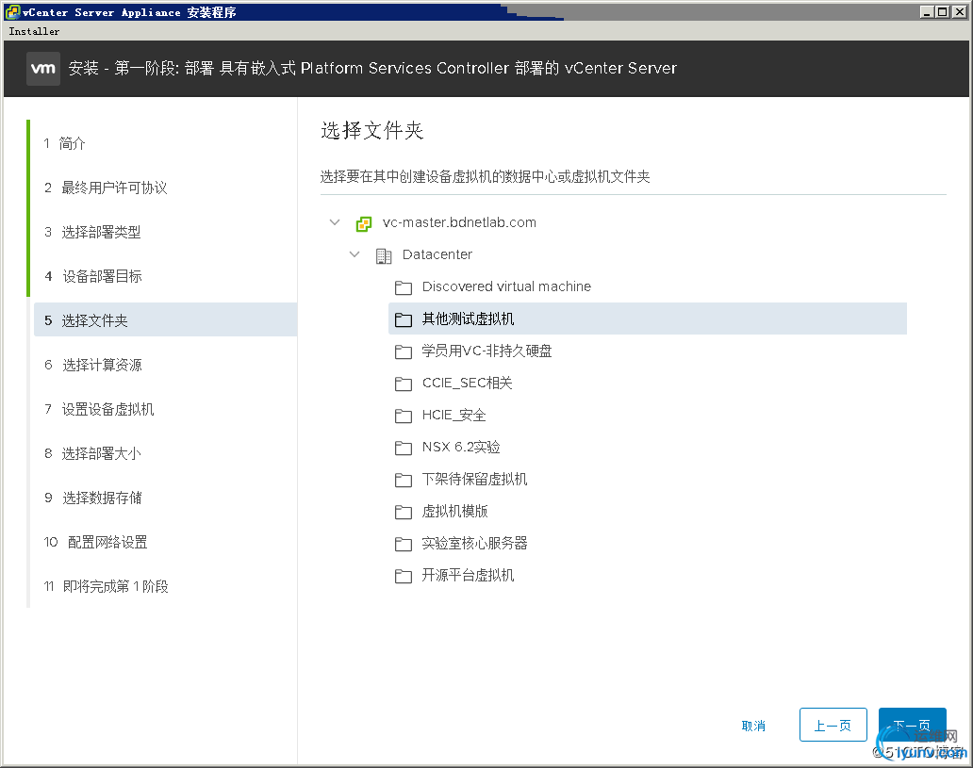Go to step 7 设置设备虚拟机
This screenshot has height=768, width=973.
(x=99, y=409)
